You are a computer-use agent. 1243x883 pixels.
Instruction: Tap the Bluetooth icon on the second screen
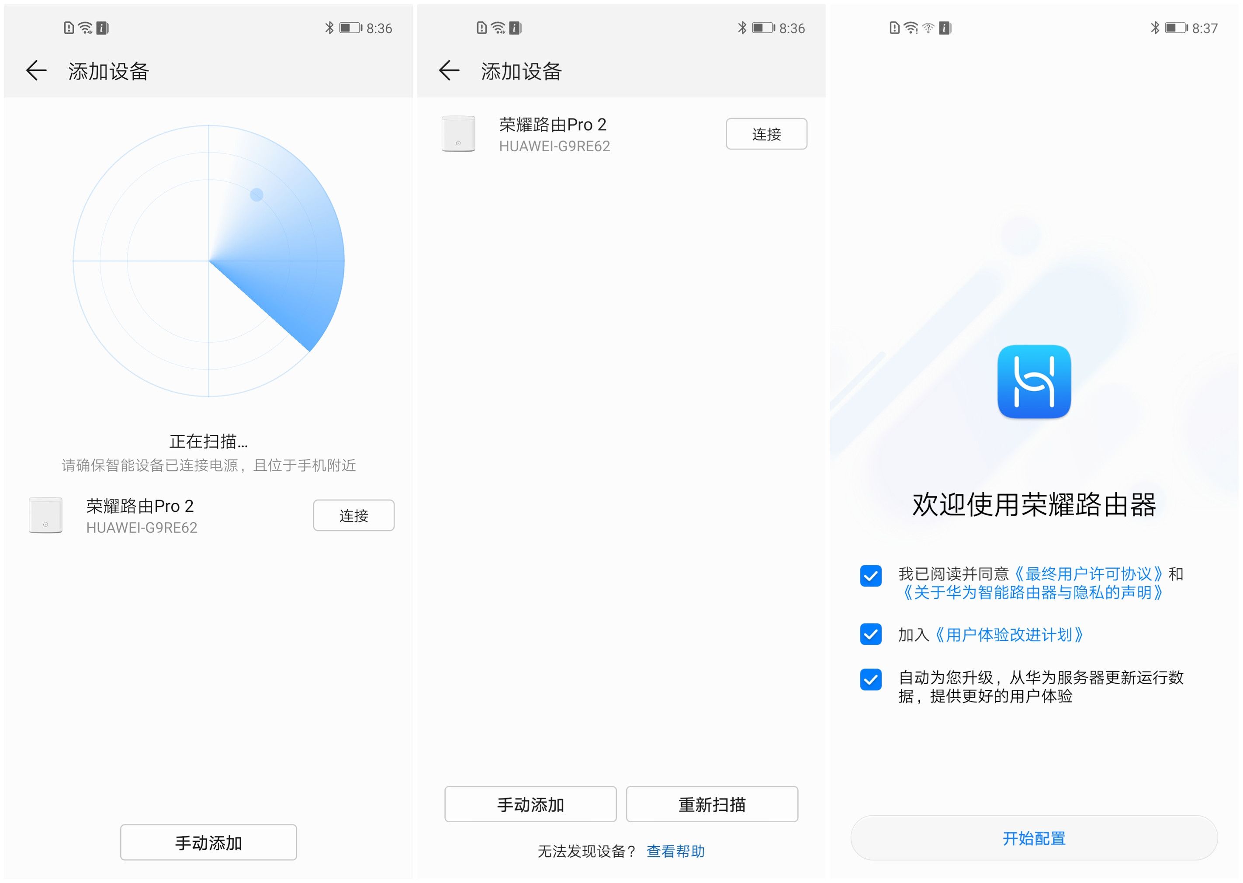pos(742,28)
